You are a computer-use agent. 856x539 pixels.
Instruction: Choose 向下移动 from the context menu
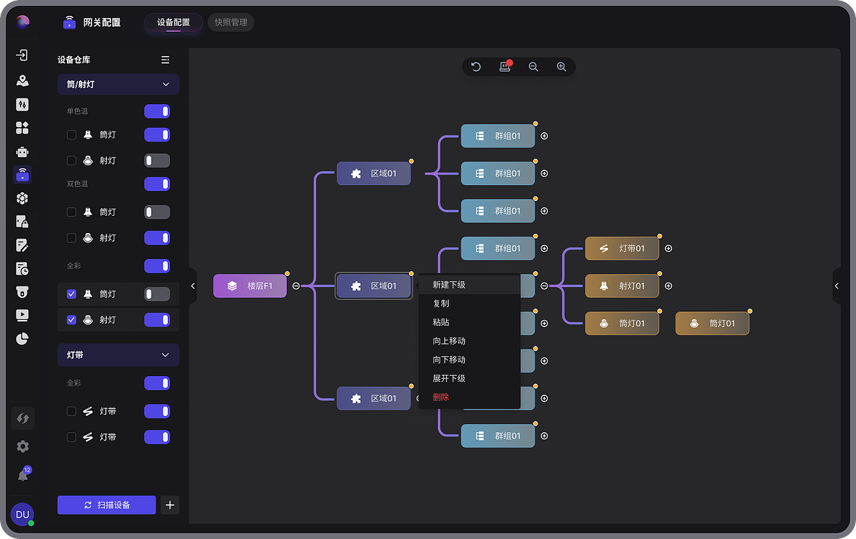[x=469, y=359]
